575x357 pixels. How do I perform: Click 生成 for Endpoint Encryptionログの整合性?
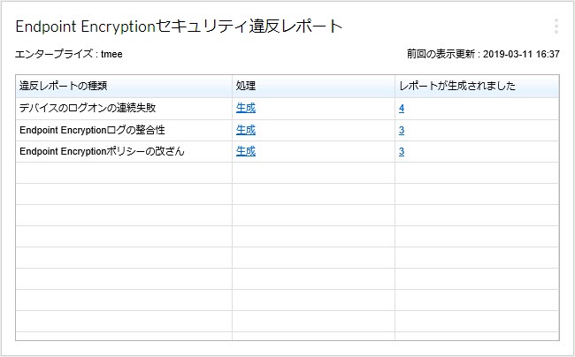pyautogui.click(x=246, y=130)
